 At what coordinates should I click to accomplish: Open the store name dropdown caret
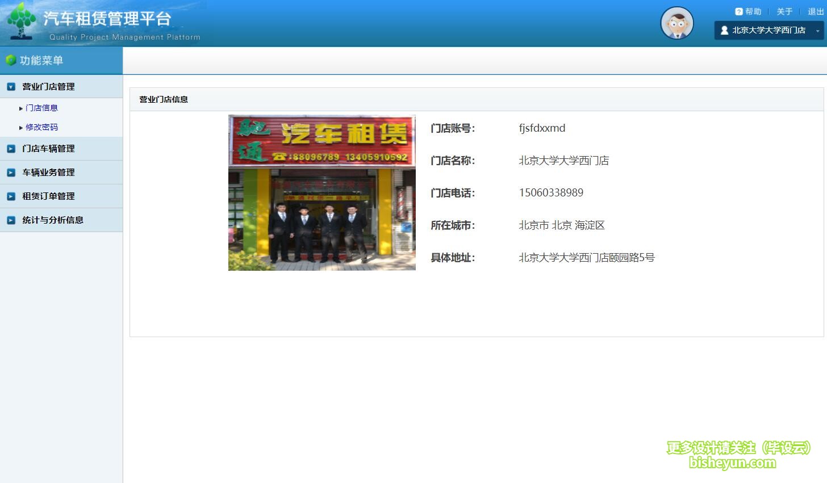tap(816, 30)
